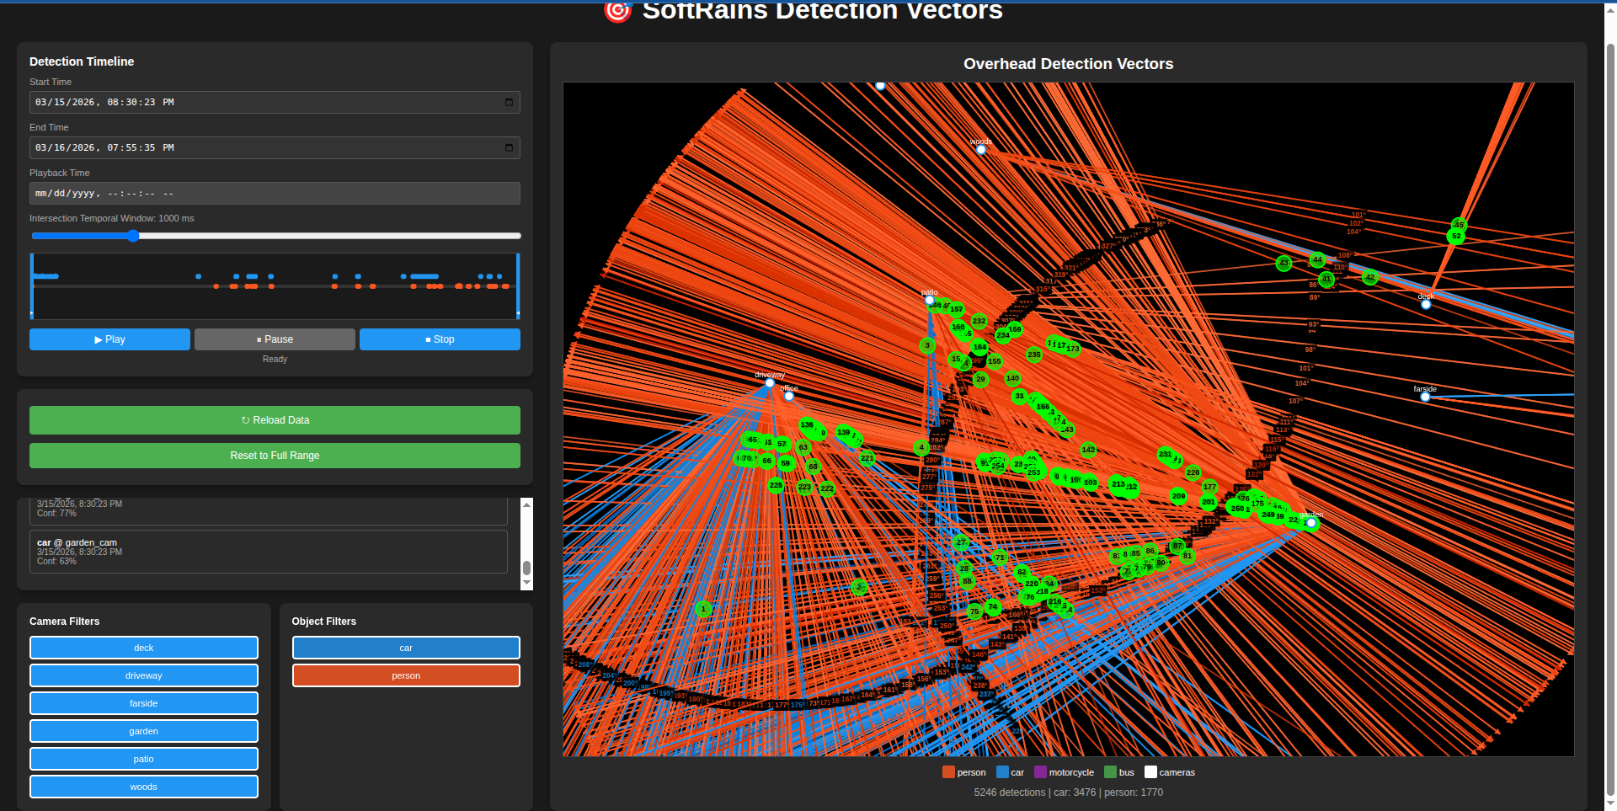Viewport: 1617px width, 811px height.
Task: Click the Reload Data button
Action: [275, 420]
